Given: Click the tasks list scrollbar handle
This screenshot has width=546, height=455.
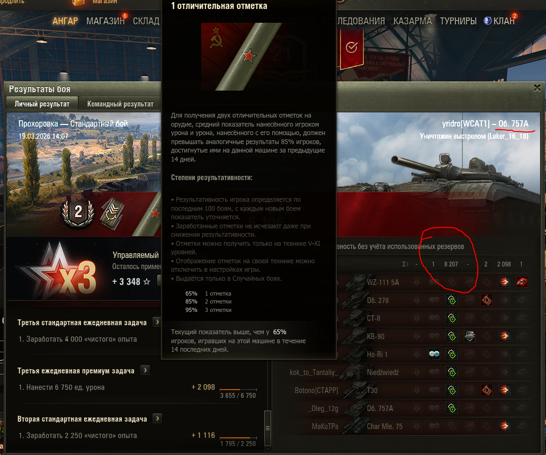Looking at the screenshot, I should point(267,428).
